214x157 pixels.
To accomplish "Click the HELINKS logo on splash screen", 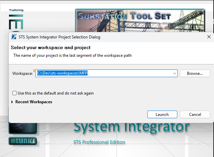I will 23,141.
